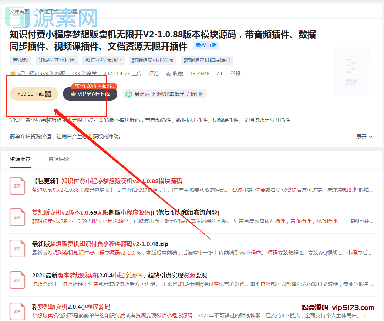
Task: Click the ZIP icon of 2021最新版本梦想贩卖机 entry
Action: (x=17, y=280)
